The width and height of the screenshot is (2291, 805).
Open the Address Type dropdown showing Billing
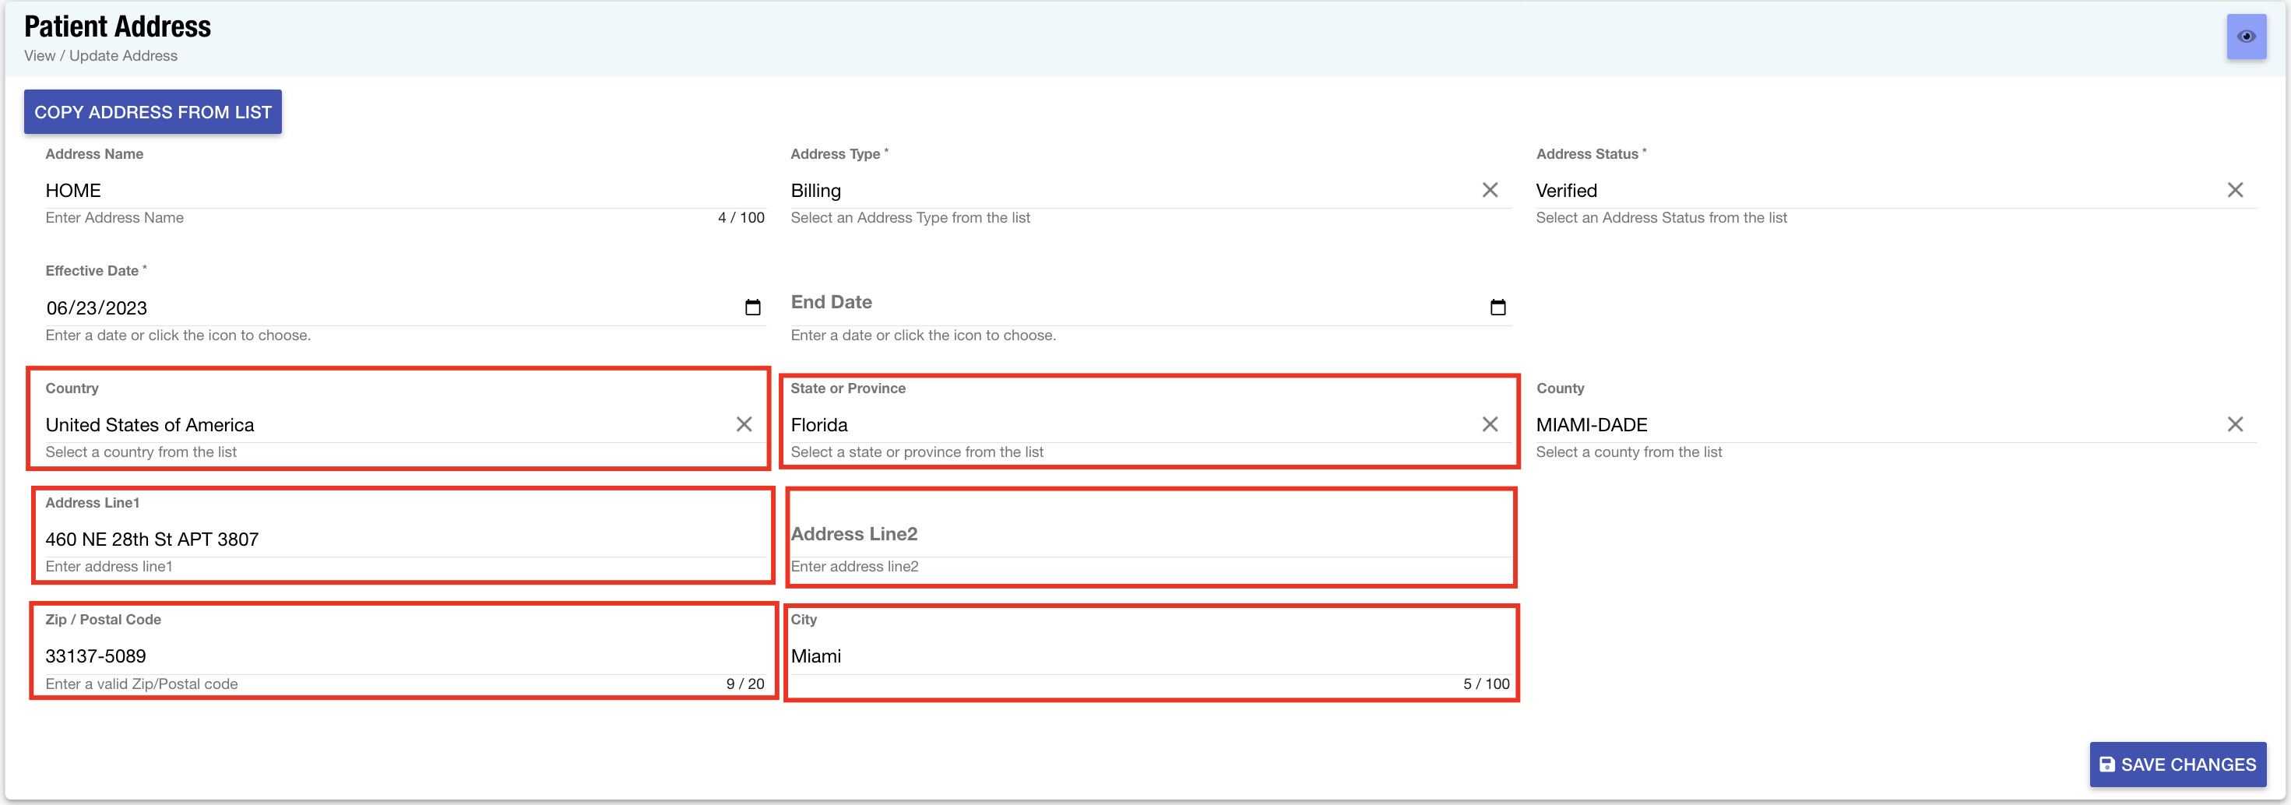coord(1121,192)
